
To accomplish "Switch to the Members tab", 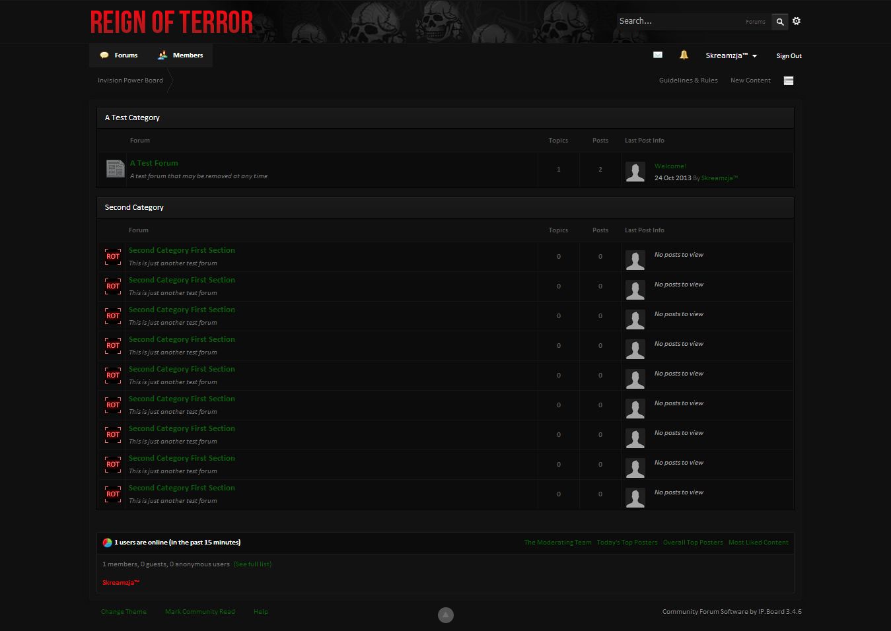I will 180,55.
